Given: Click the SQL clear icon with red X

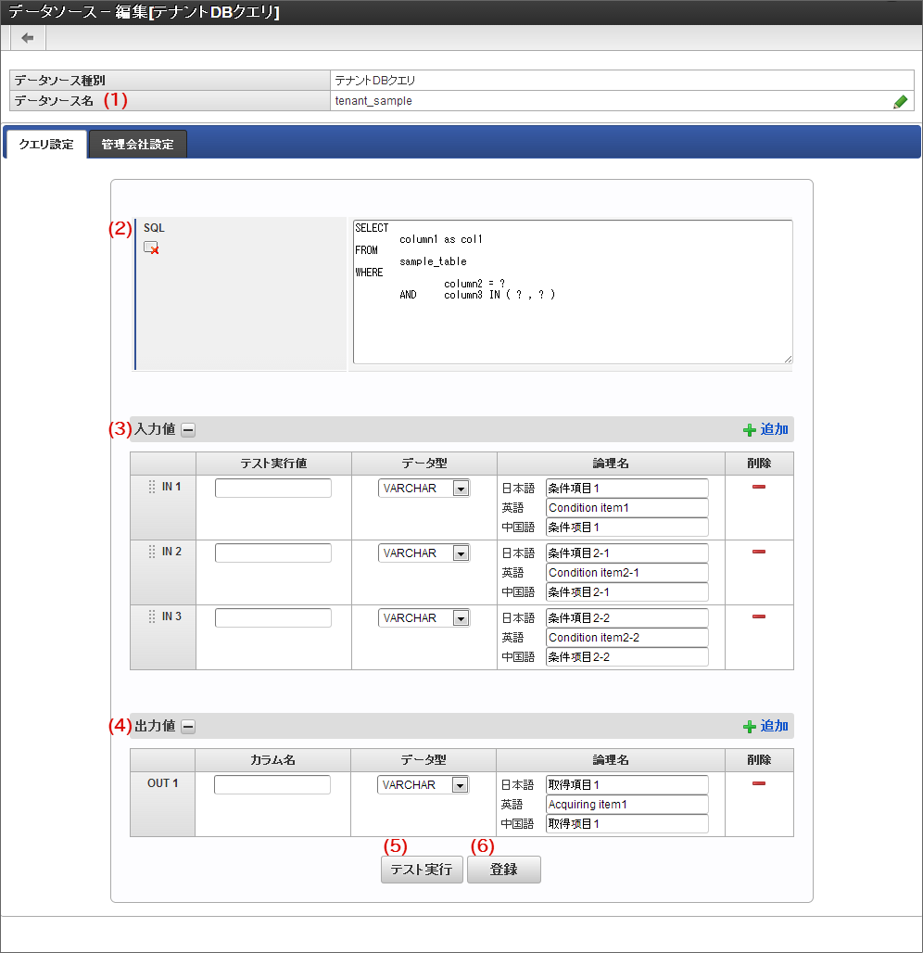Looking at the screenshot, I should (x=151, y=248).
